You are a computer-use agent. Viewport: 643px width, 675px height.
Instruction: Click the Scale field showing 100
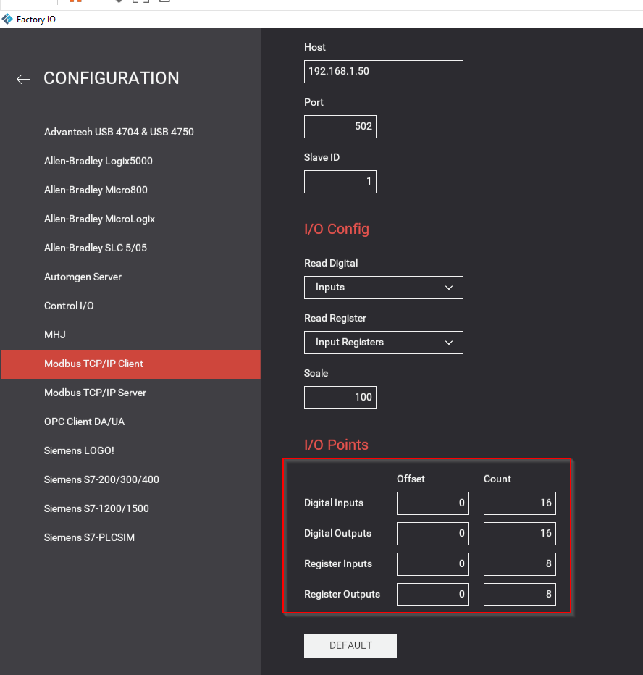pos(340,398)
